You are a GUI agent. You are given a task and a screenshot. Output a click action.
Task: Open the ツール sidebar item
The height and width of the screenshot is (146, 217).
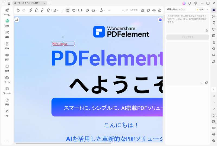(7, 79)
